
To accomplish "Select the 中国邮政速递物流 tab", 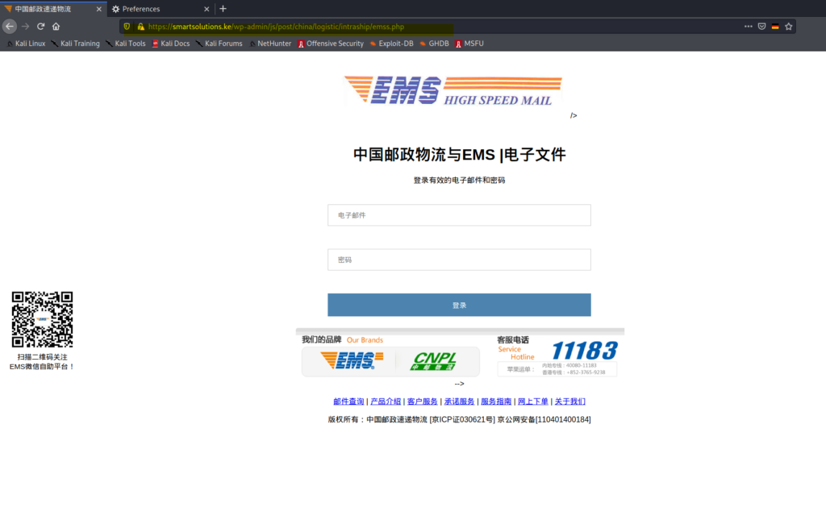I will coord(52,9).
